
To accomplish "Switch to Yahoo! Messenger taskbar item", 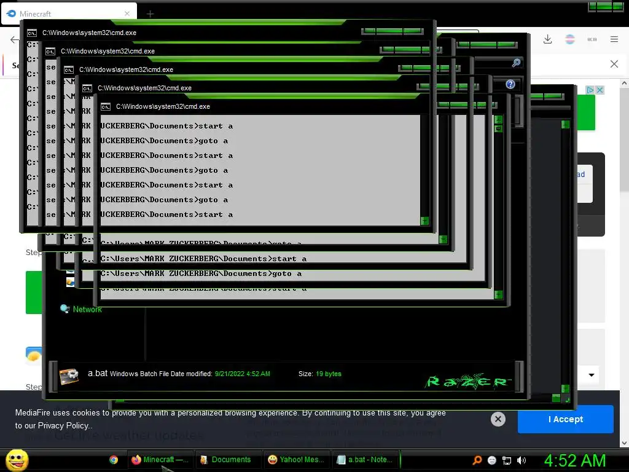I will 297,460.
